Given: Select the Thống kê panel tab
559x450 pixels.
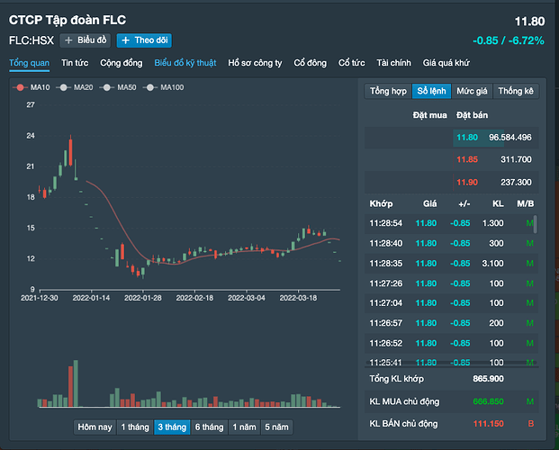Looking at the screenshot, I should 516,91.
